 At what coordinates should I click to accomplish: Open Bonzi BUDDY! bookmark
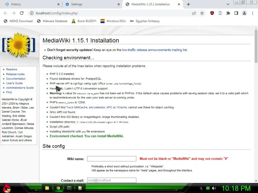tap(84, 21)
